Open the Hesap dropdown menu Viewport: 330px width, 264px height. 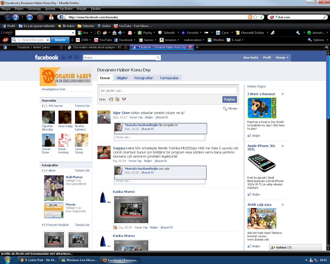pyautogui.click(x=282, y=57)
